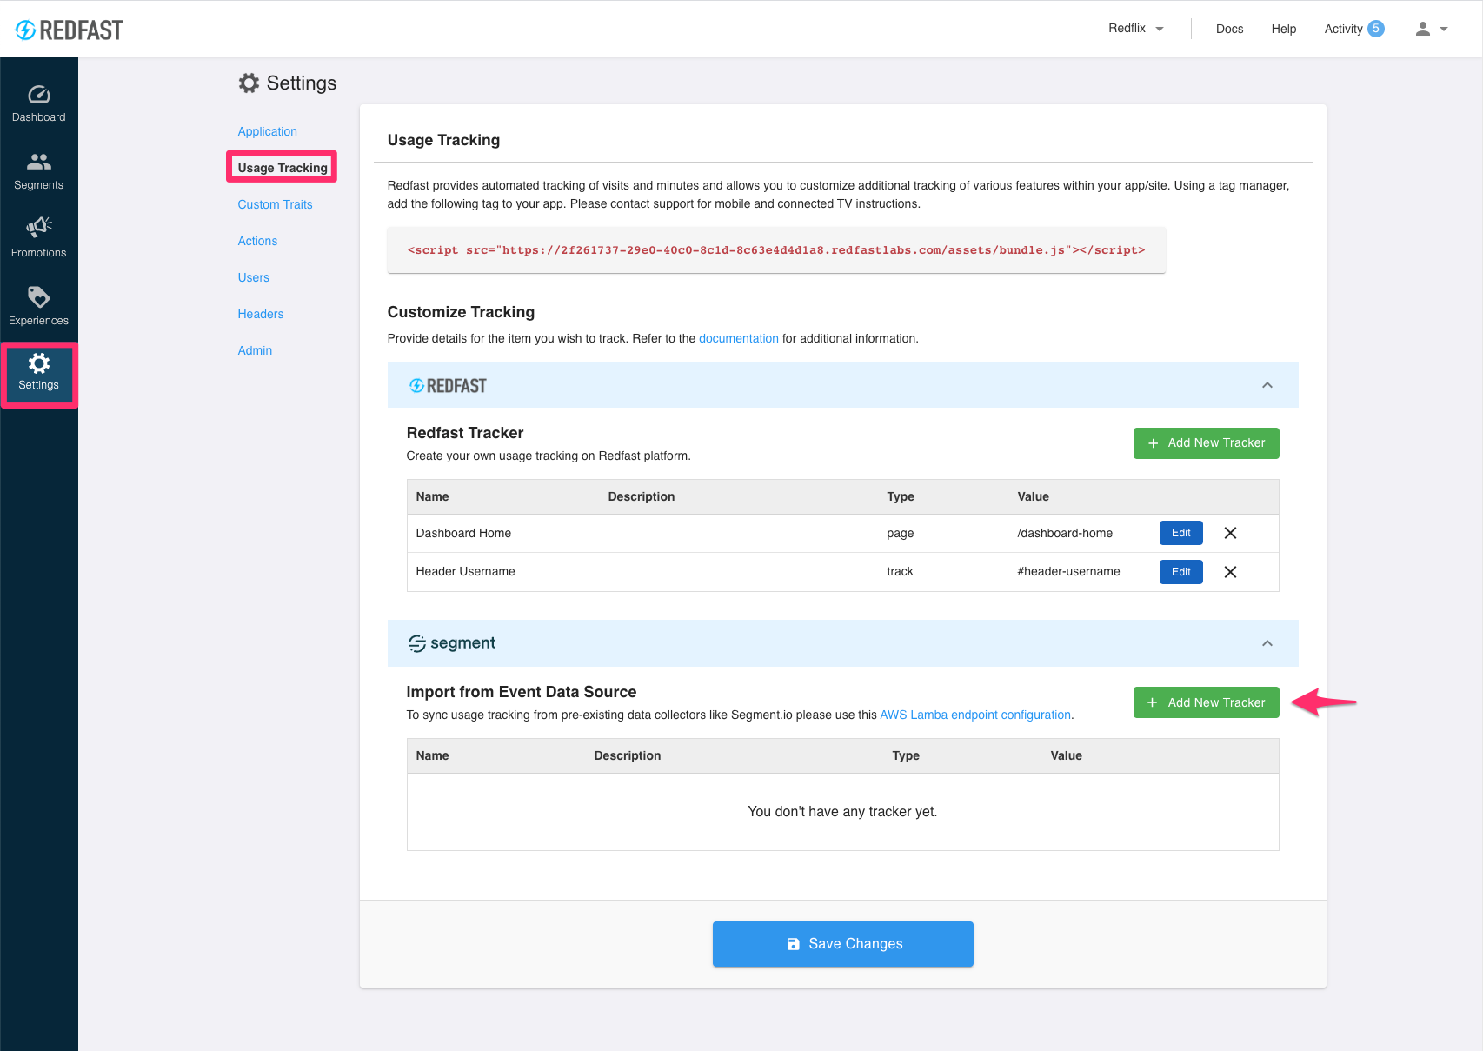Click the Activity badge count 5

(x=1376, y=29)
